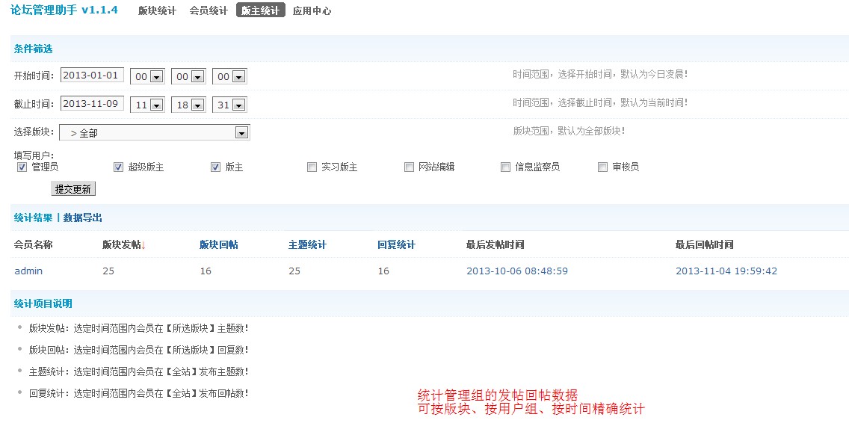Sort by 主题统计 column header
The width and height of the screenshot is (849, 441).
point(307,245)
